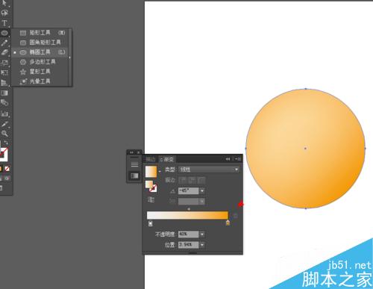The image size is (373, 289).
Task: Select the Eraser tool in toolbar
Action: (4, 52)
